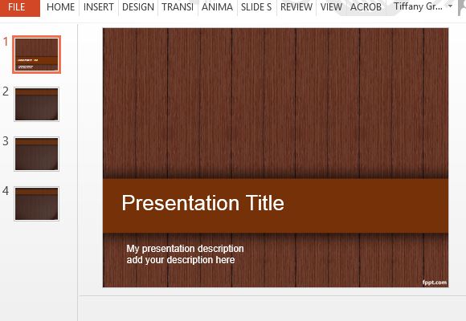
Task: Open the FILE tab
Action: tap(19, 7)
